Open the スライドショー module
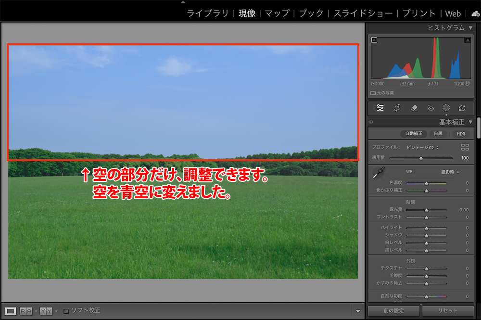Image resolution: width=481 pixels, height=320 pixels. tap(363, 13)
